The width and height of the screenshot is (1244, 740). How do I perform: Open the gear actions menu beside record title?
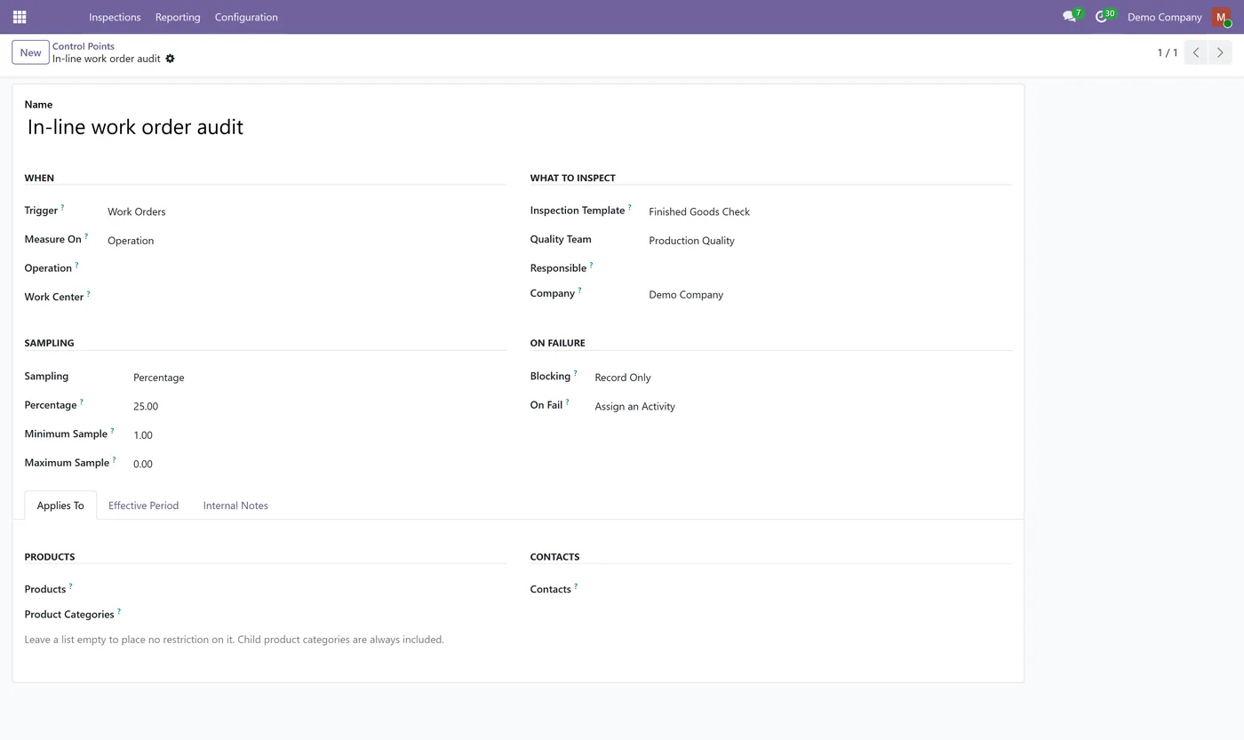click(171, 59)
